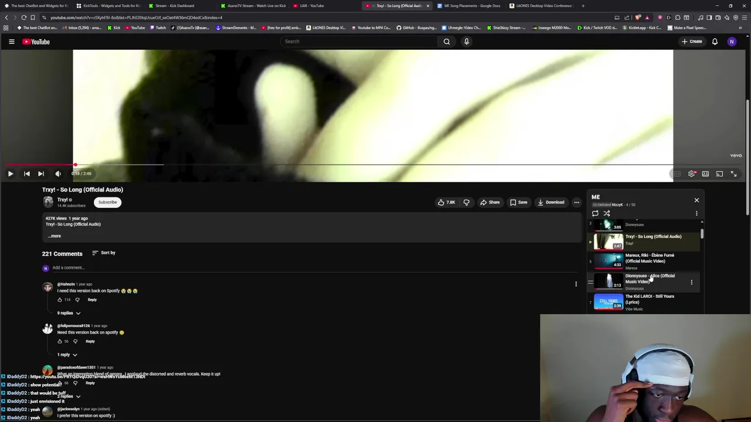Go to YouTube home via the logo
Image resolution: width=751 pixels, height=422 pixels.
coord(36,42)
